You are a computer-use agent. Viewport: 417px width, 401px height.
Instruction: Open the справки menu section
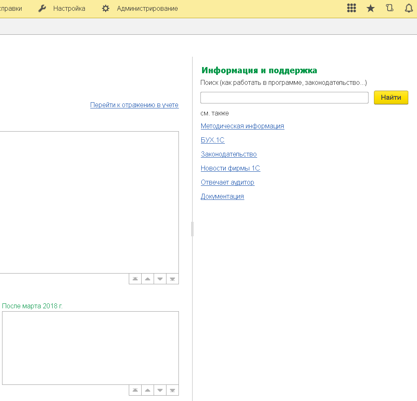click(x=11, y=9)
